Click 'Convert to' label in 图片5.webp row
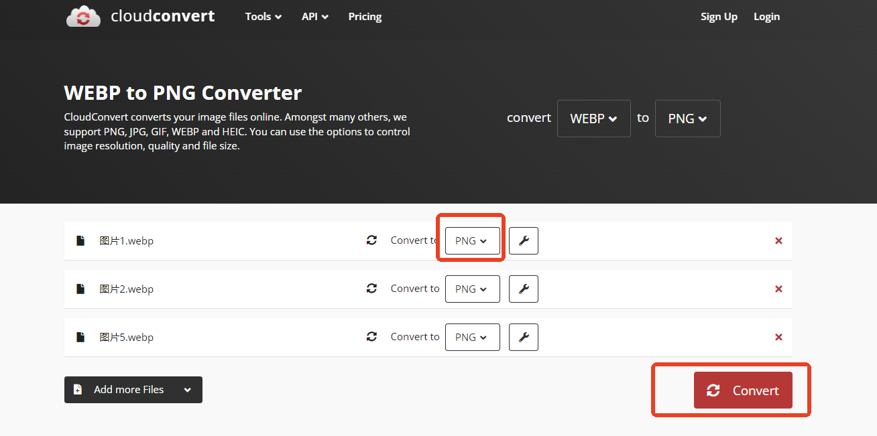Screen dimensions: 877x436 [x=415, y=337]
